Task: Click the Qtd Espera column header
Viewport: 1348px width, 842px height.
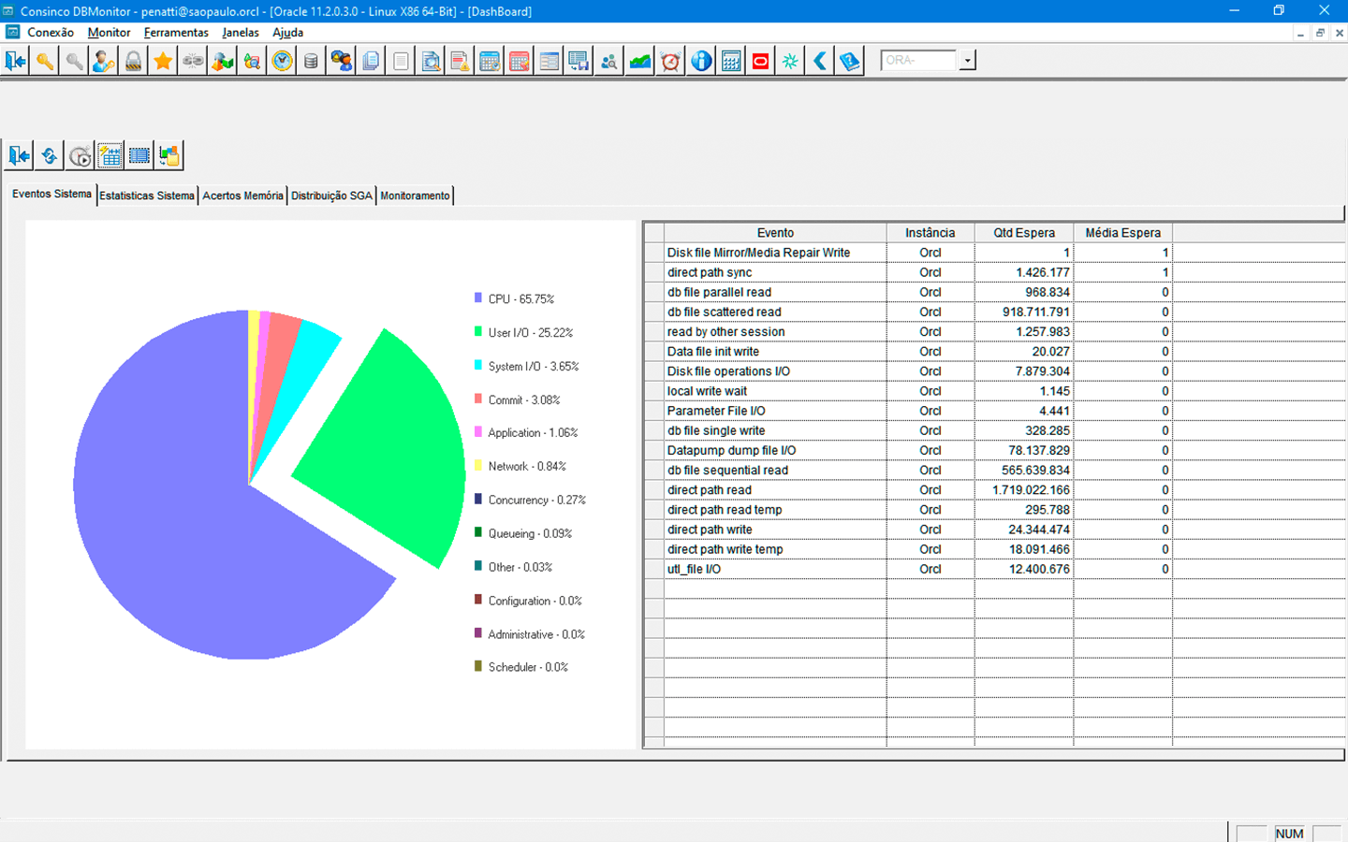Action: click(x=1023, y=233)
